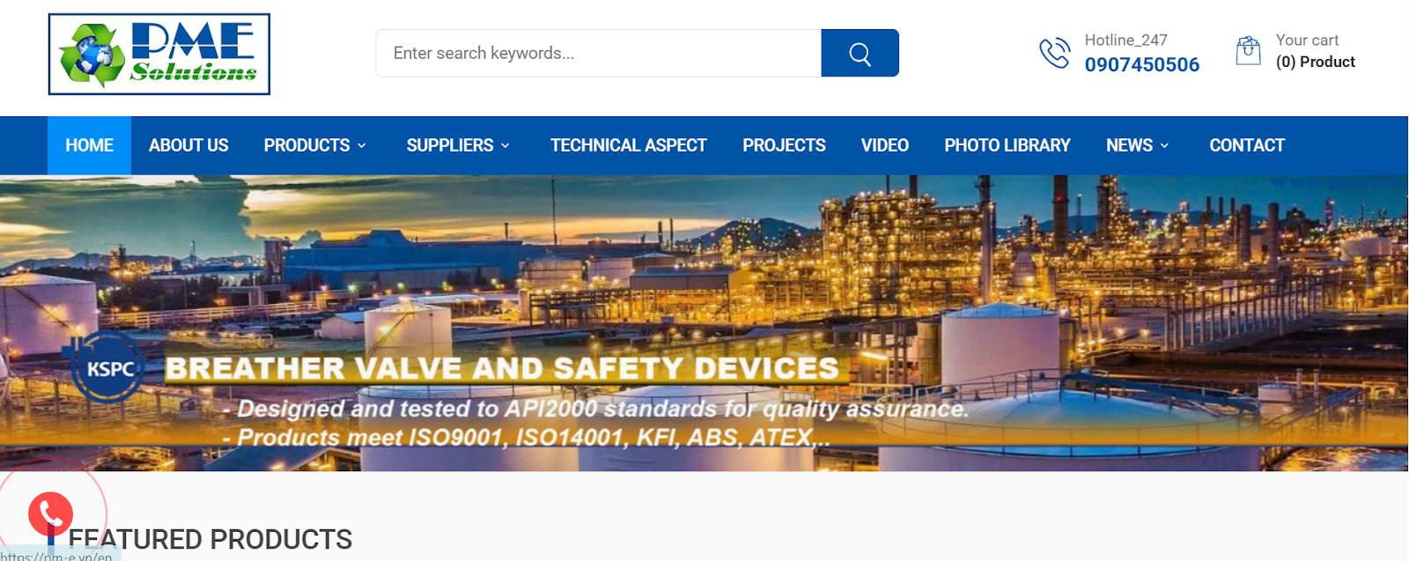Click the FEATURED PRODUCTS heading

[x=210, y=539]
